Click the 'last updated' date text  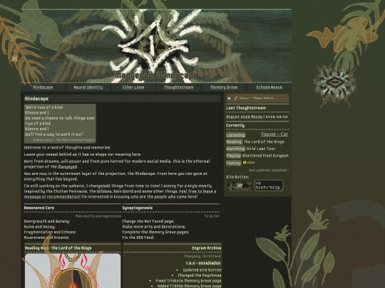pos(269,170)
